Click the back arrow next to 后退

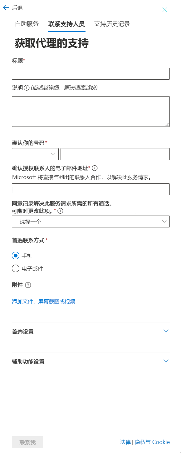[5, 7]
